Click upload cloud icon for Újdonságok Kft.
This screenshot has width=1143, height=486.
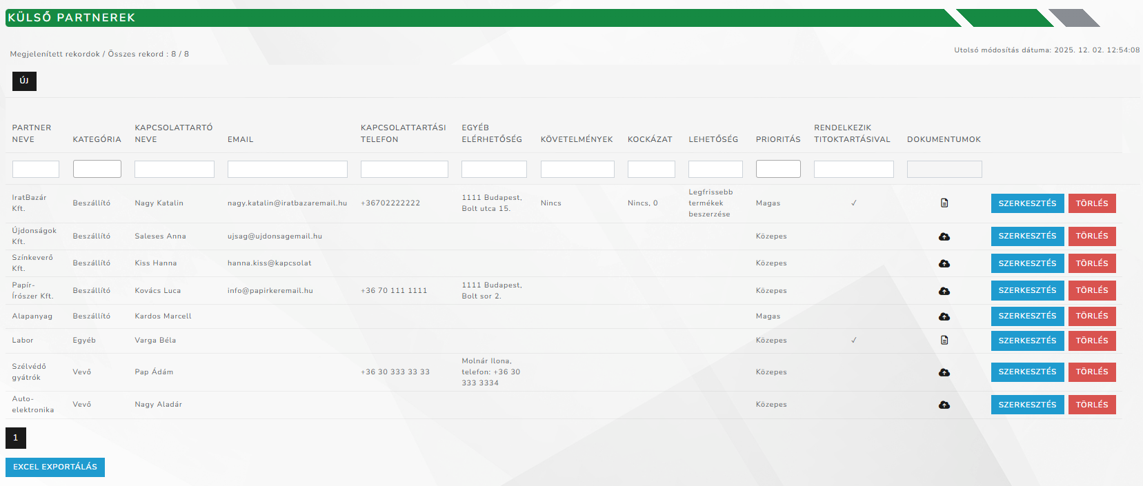[x=944, y=236]
